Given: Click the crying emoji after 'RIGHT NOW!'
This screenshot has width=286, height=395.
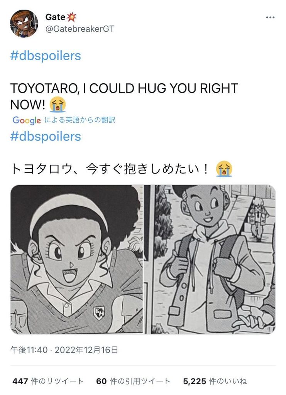Looking at the screenshot, I should [x=58, y=105].
